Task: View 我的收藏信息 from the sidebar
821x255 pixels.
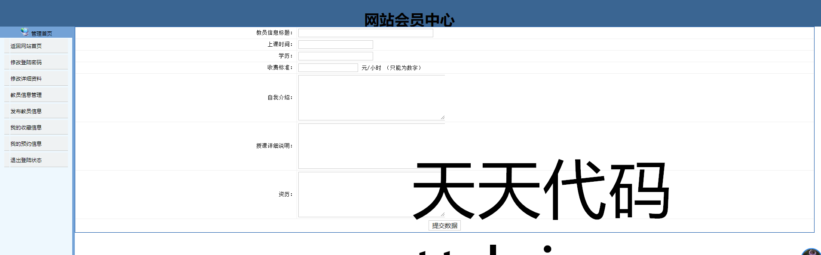Action: coord(26,128)
